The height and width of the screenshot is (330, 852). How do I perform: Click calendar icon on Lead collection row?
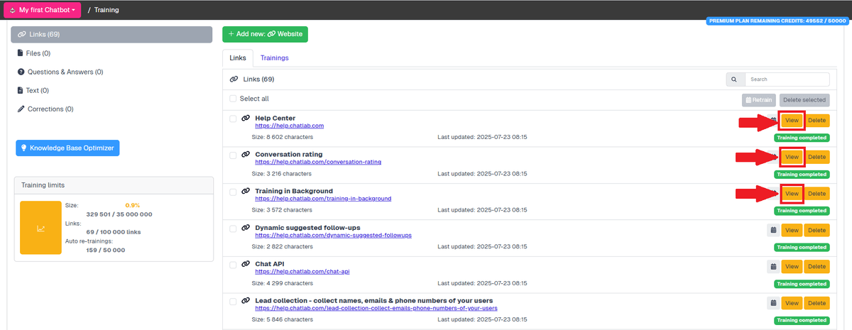pos(772,303)
